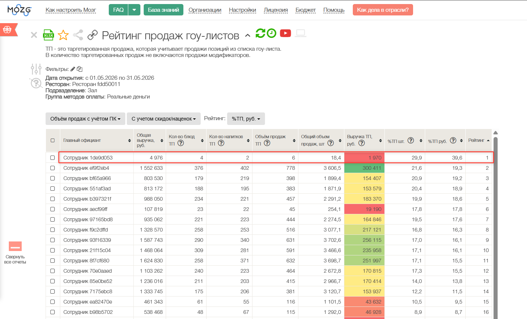Copy report link via chain icon
Screen dimensions: 527x319
pyautogui.click(x=93, y=35)
